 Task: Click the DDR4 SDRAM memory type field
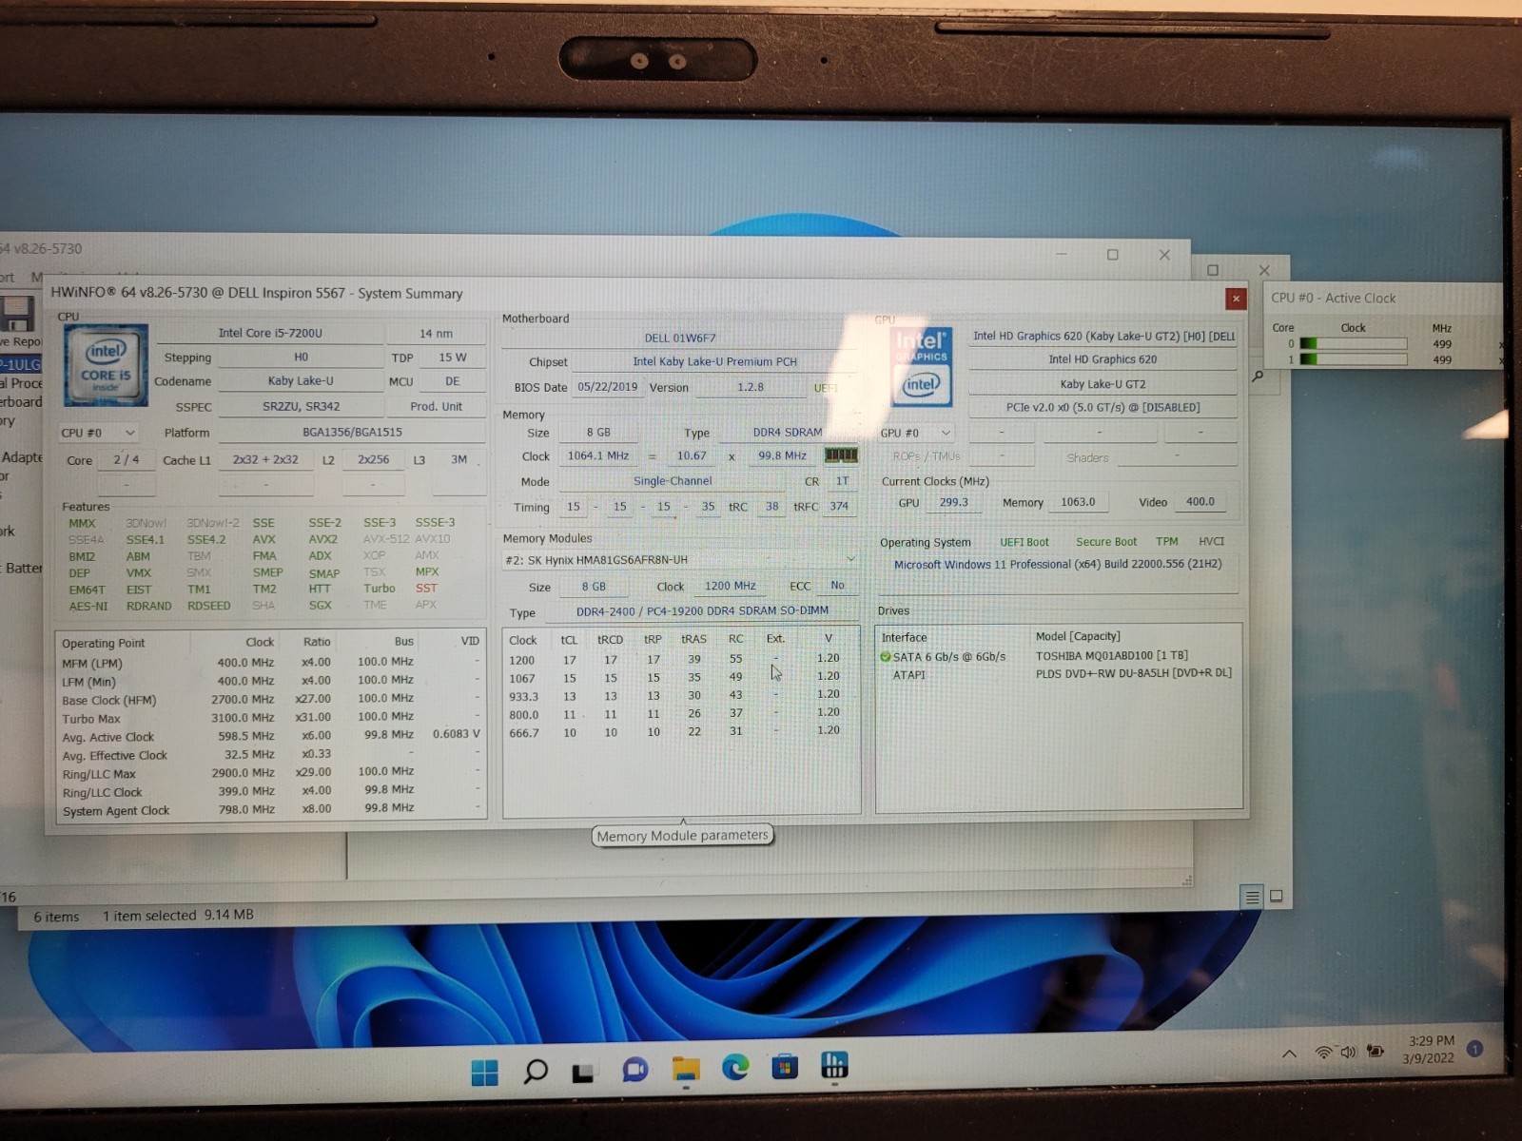(x=787, y=432)
